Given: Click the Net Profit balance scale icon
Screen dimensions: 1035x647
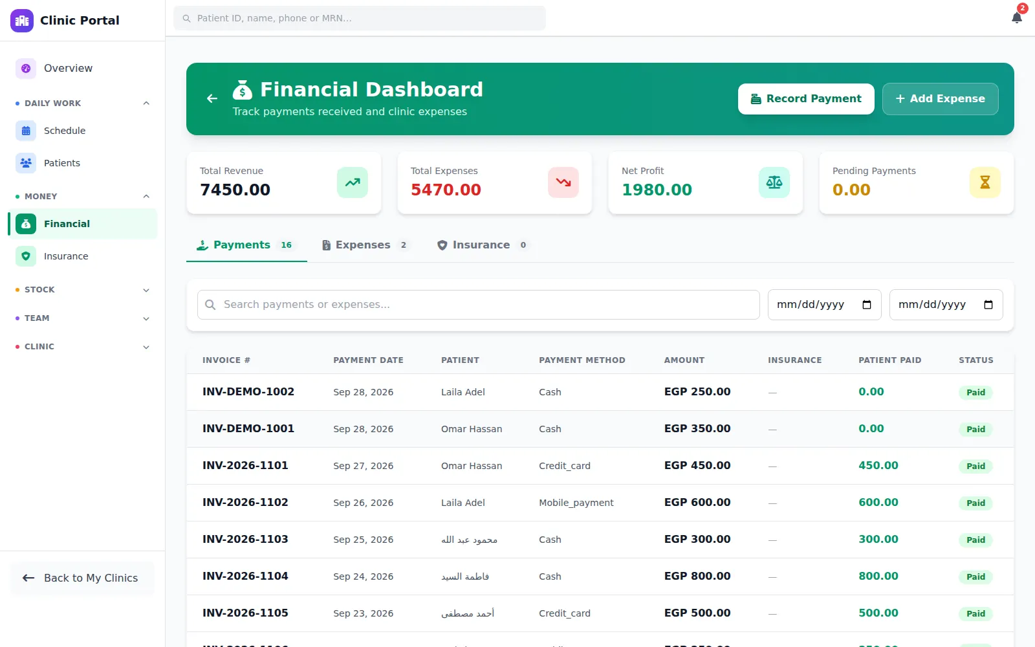Looking at the screenshot, I should coord(774,182).
